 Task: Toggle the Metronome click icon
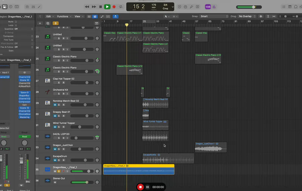[x=214, y=7]
